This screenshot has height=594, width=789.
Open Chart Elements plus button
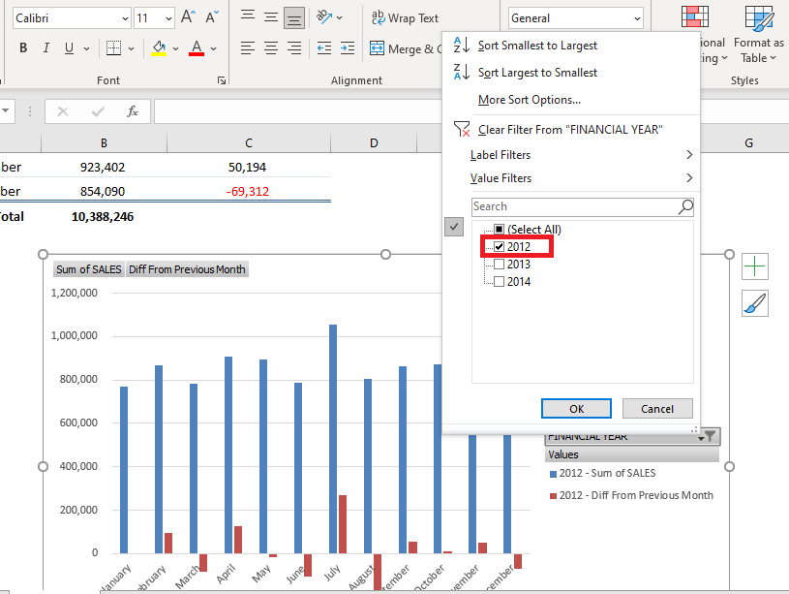pos(754,266)
